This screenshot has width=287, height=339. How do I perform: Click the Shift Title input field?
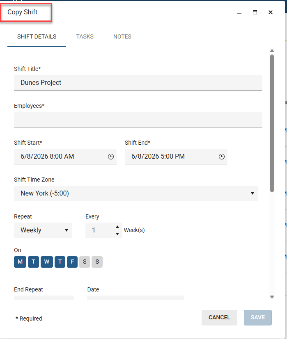click(x=138, y=82)
